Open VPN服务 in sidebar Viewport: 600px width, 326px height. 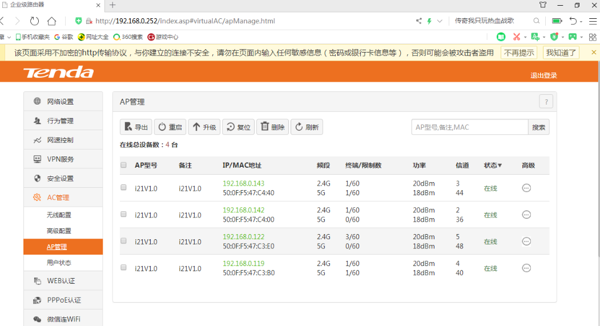click(63, 159)
